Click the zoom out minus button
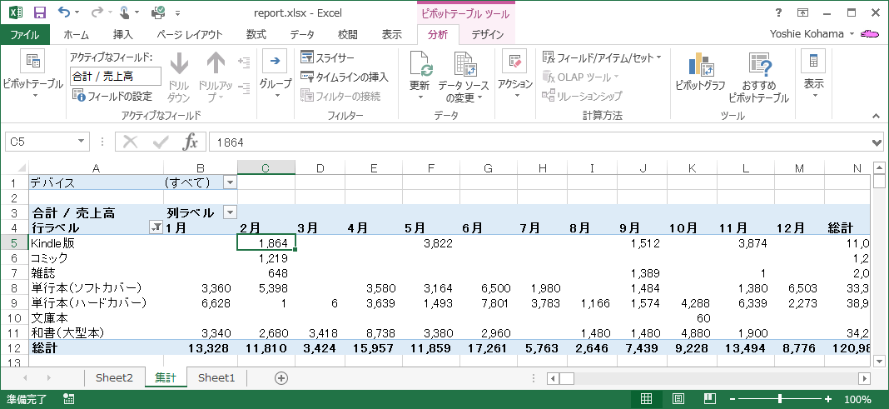 click(x=733, y=399)
